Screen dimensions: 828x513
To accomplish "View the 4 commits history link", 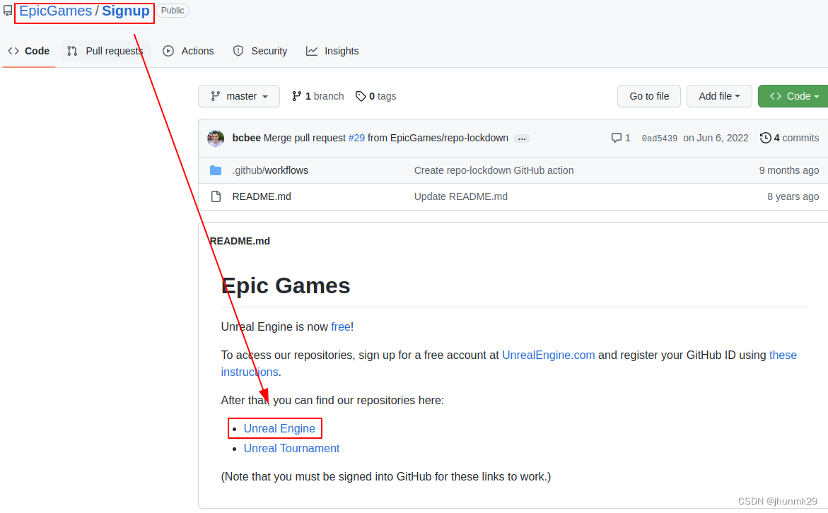I will tap(789, 138).
